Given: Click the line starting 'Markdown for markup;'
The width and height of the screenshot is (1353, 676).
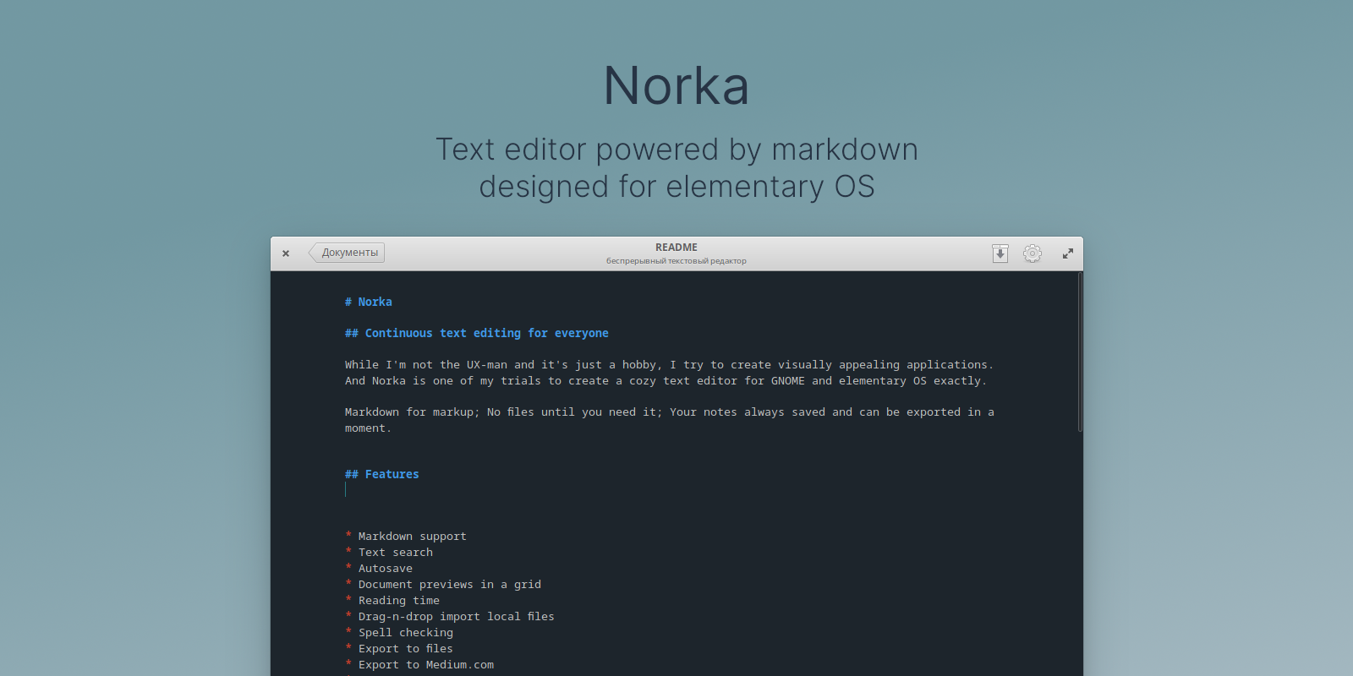Looking at the screenshot, I should pyautogui.click(x=670, y=412).
